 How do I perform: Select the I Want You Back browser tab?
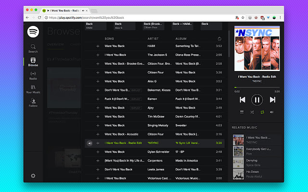65,11
